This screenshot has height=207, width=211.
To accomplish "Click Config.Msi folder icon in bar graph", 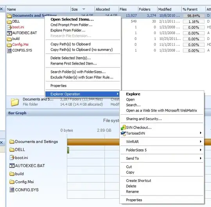I will (x=12, y=182).
